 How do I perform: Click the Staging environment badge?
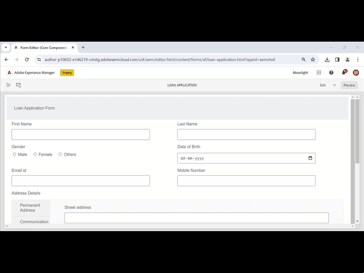tap(67, 73)
